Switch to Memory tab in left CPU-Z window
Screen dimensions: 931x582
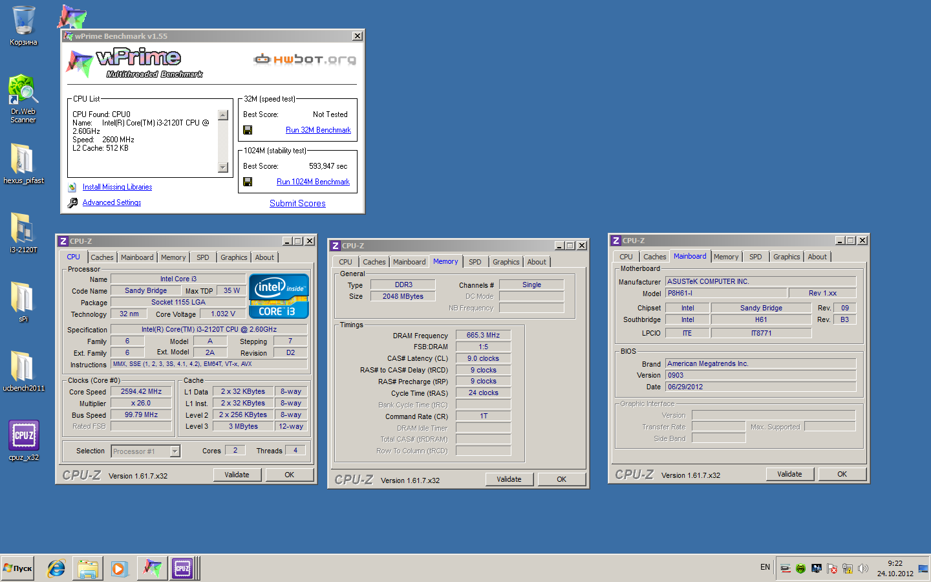[173, 257]
